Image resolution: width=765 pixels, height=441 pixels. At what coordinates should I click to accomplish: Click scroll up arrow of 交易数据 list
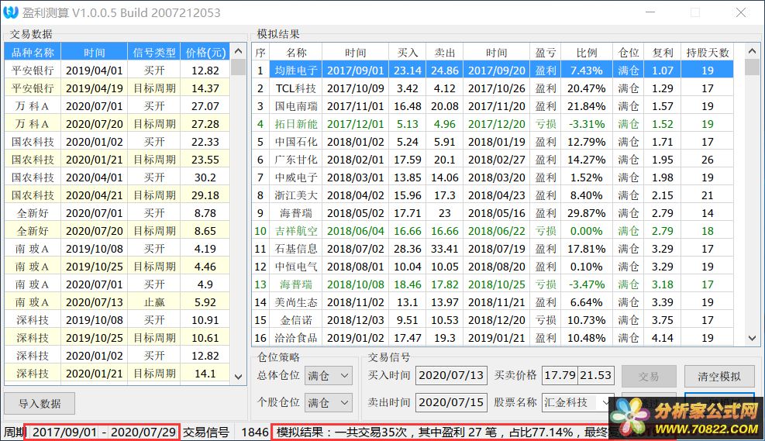click(x=238, y=51)
